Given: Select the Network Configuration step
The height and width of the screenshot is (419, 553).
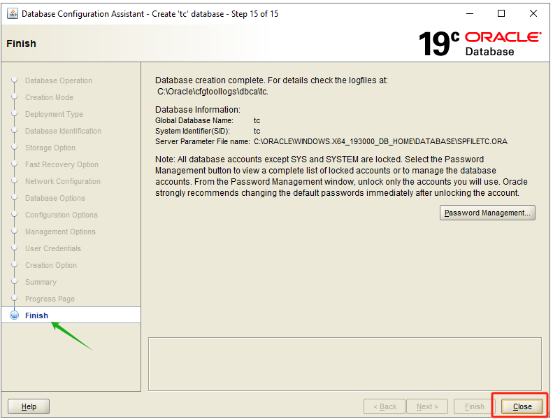Looking at the screenshot, I should click(63, 181).
